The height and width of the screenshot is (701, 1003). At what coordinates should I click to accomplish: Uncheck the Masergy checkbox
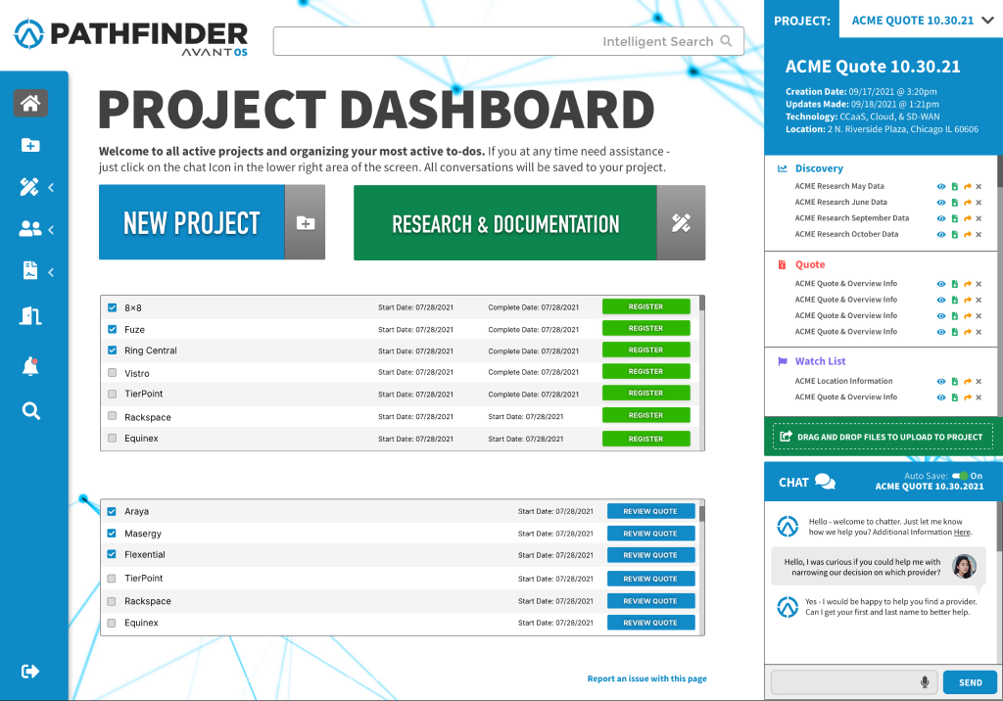[x=112, y=534]
